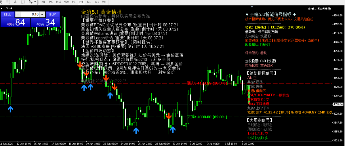Click the 美国初请失业金人数公布 line
345x146 pixels.
[129, 29]
